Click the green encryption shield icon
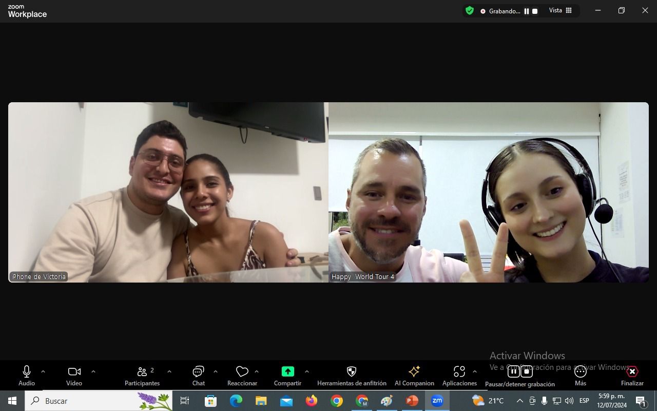 pyautogui.click(x=469, y=11)
